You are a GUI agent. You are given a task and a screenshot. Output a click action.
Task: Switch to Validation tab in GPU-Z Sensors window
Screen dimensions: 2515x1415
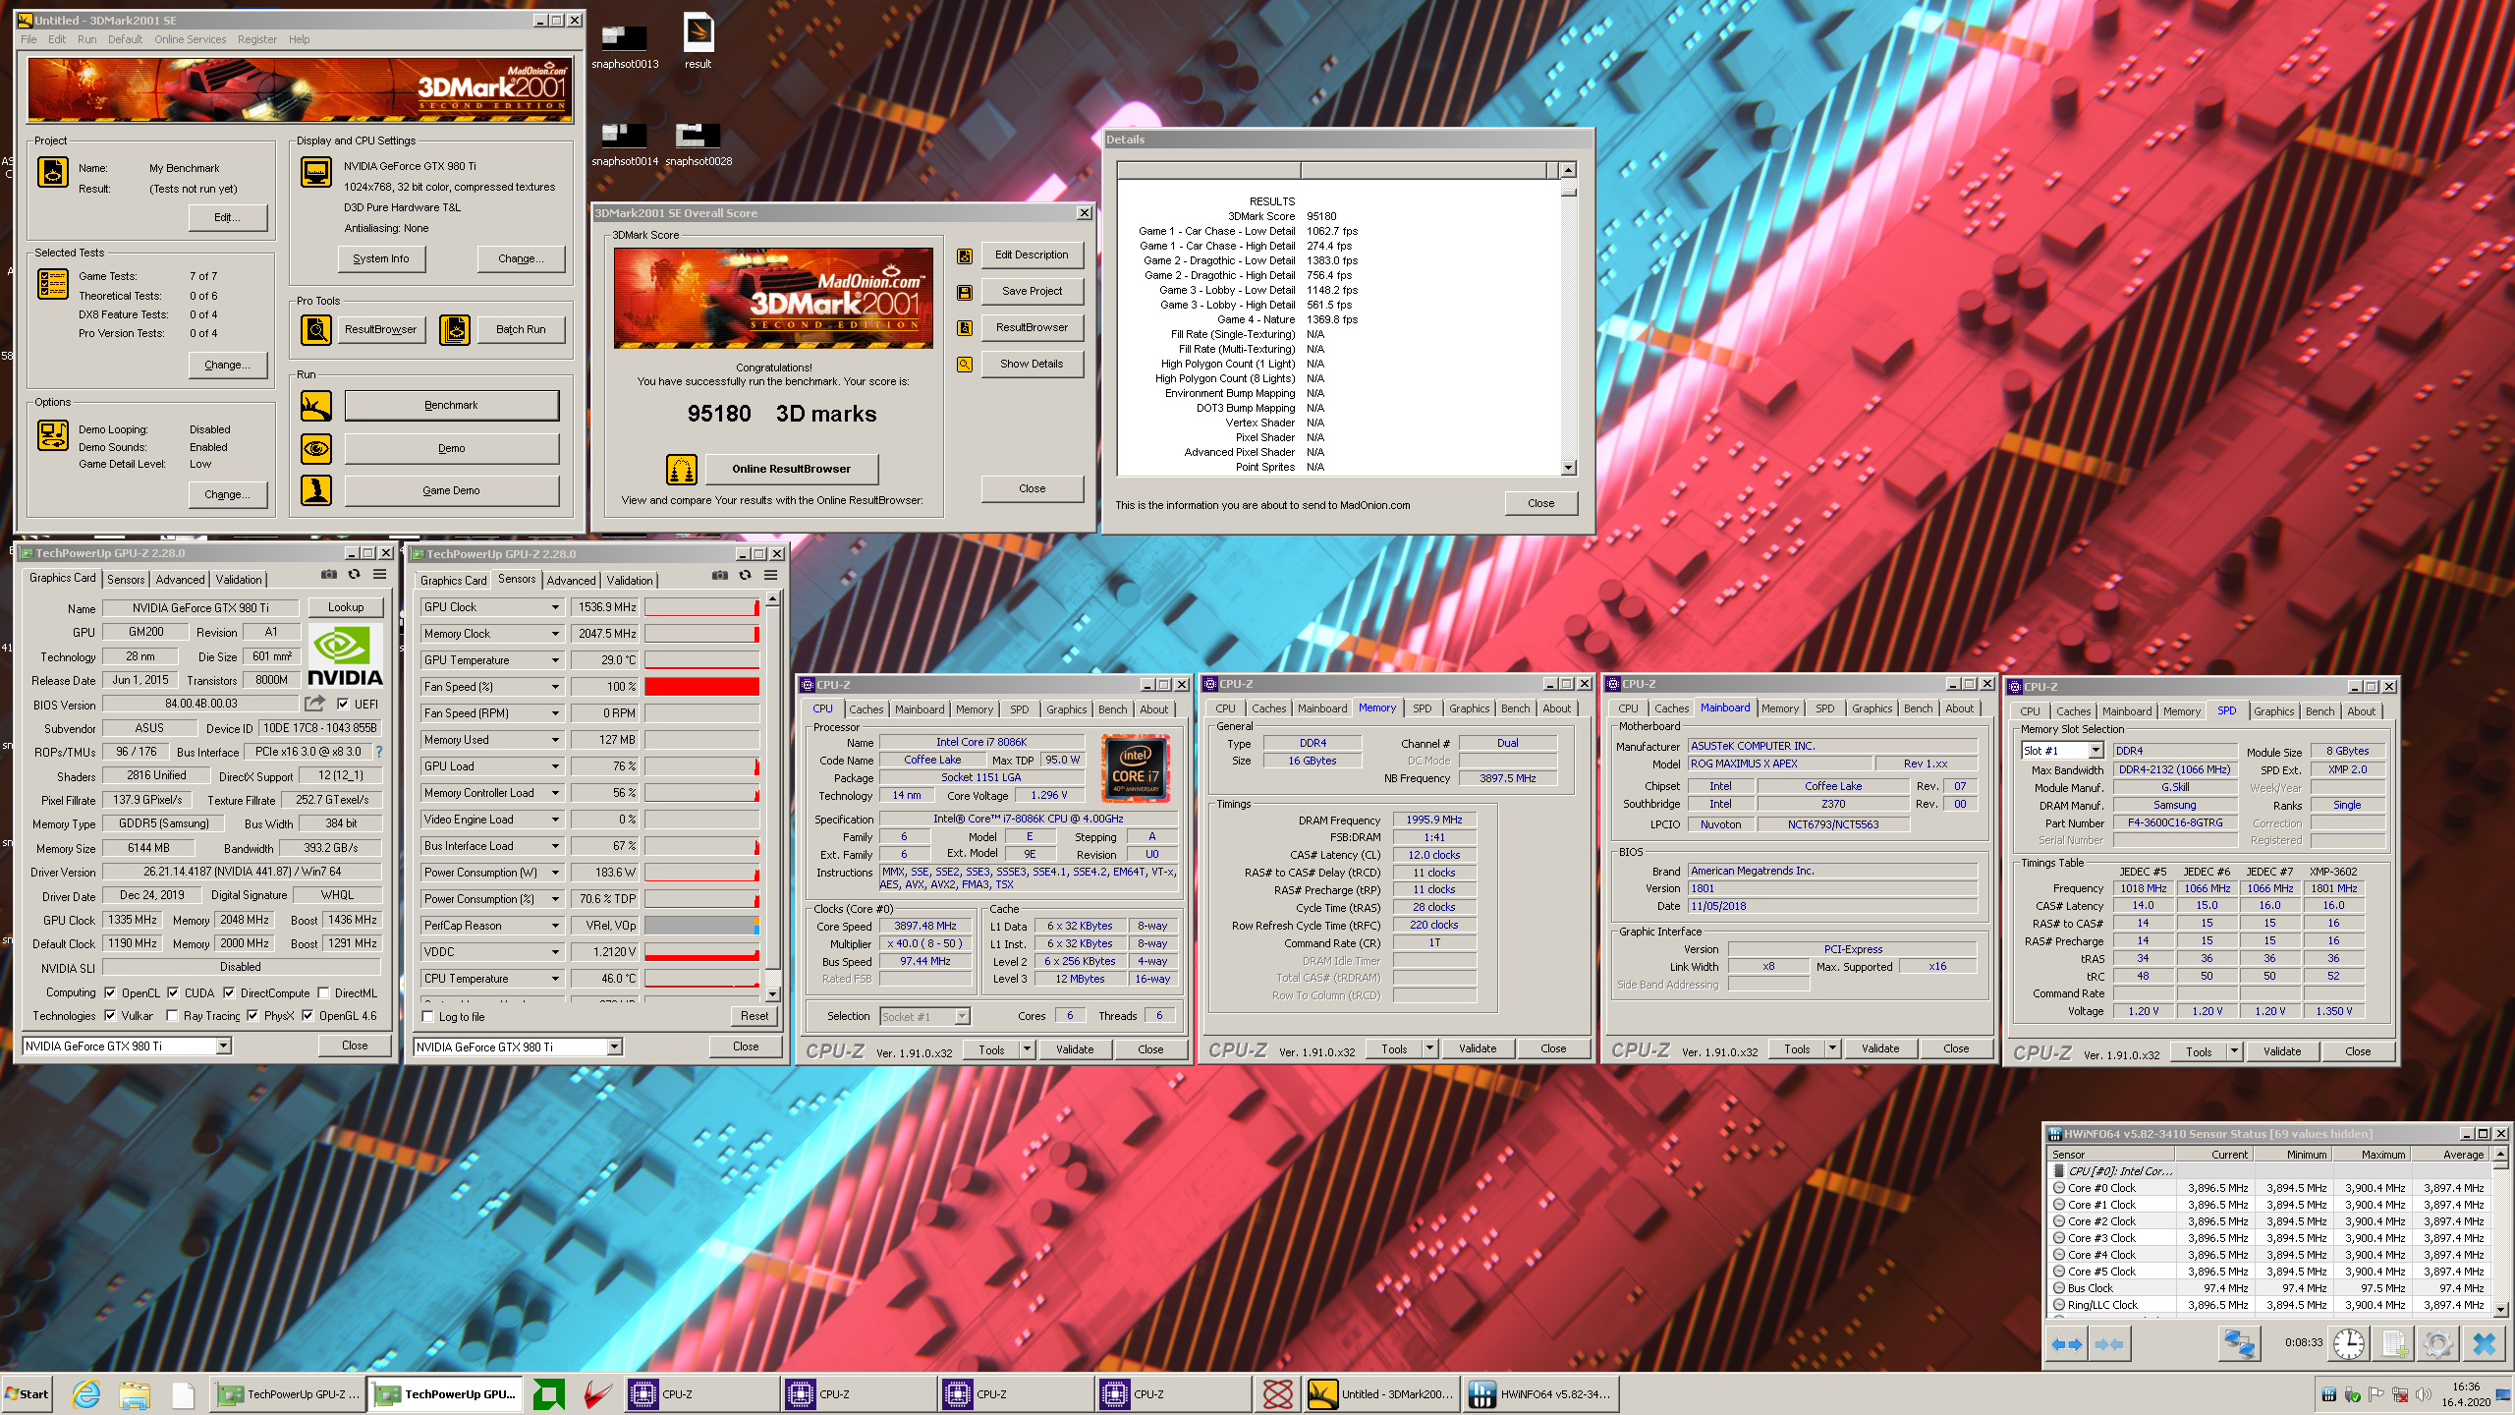630,581
